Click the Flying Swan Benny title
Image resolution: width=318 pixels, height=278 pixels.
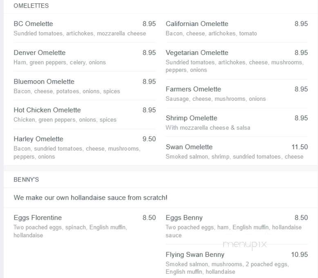tap(195, 254)
